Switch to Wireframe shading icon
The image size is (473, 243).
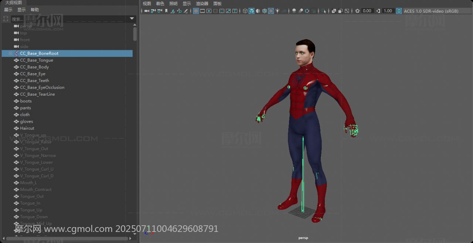click(245, 11)
